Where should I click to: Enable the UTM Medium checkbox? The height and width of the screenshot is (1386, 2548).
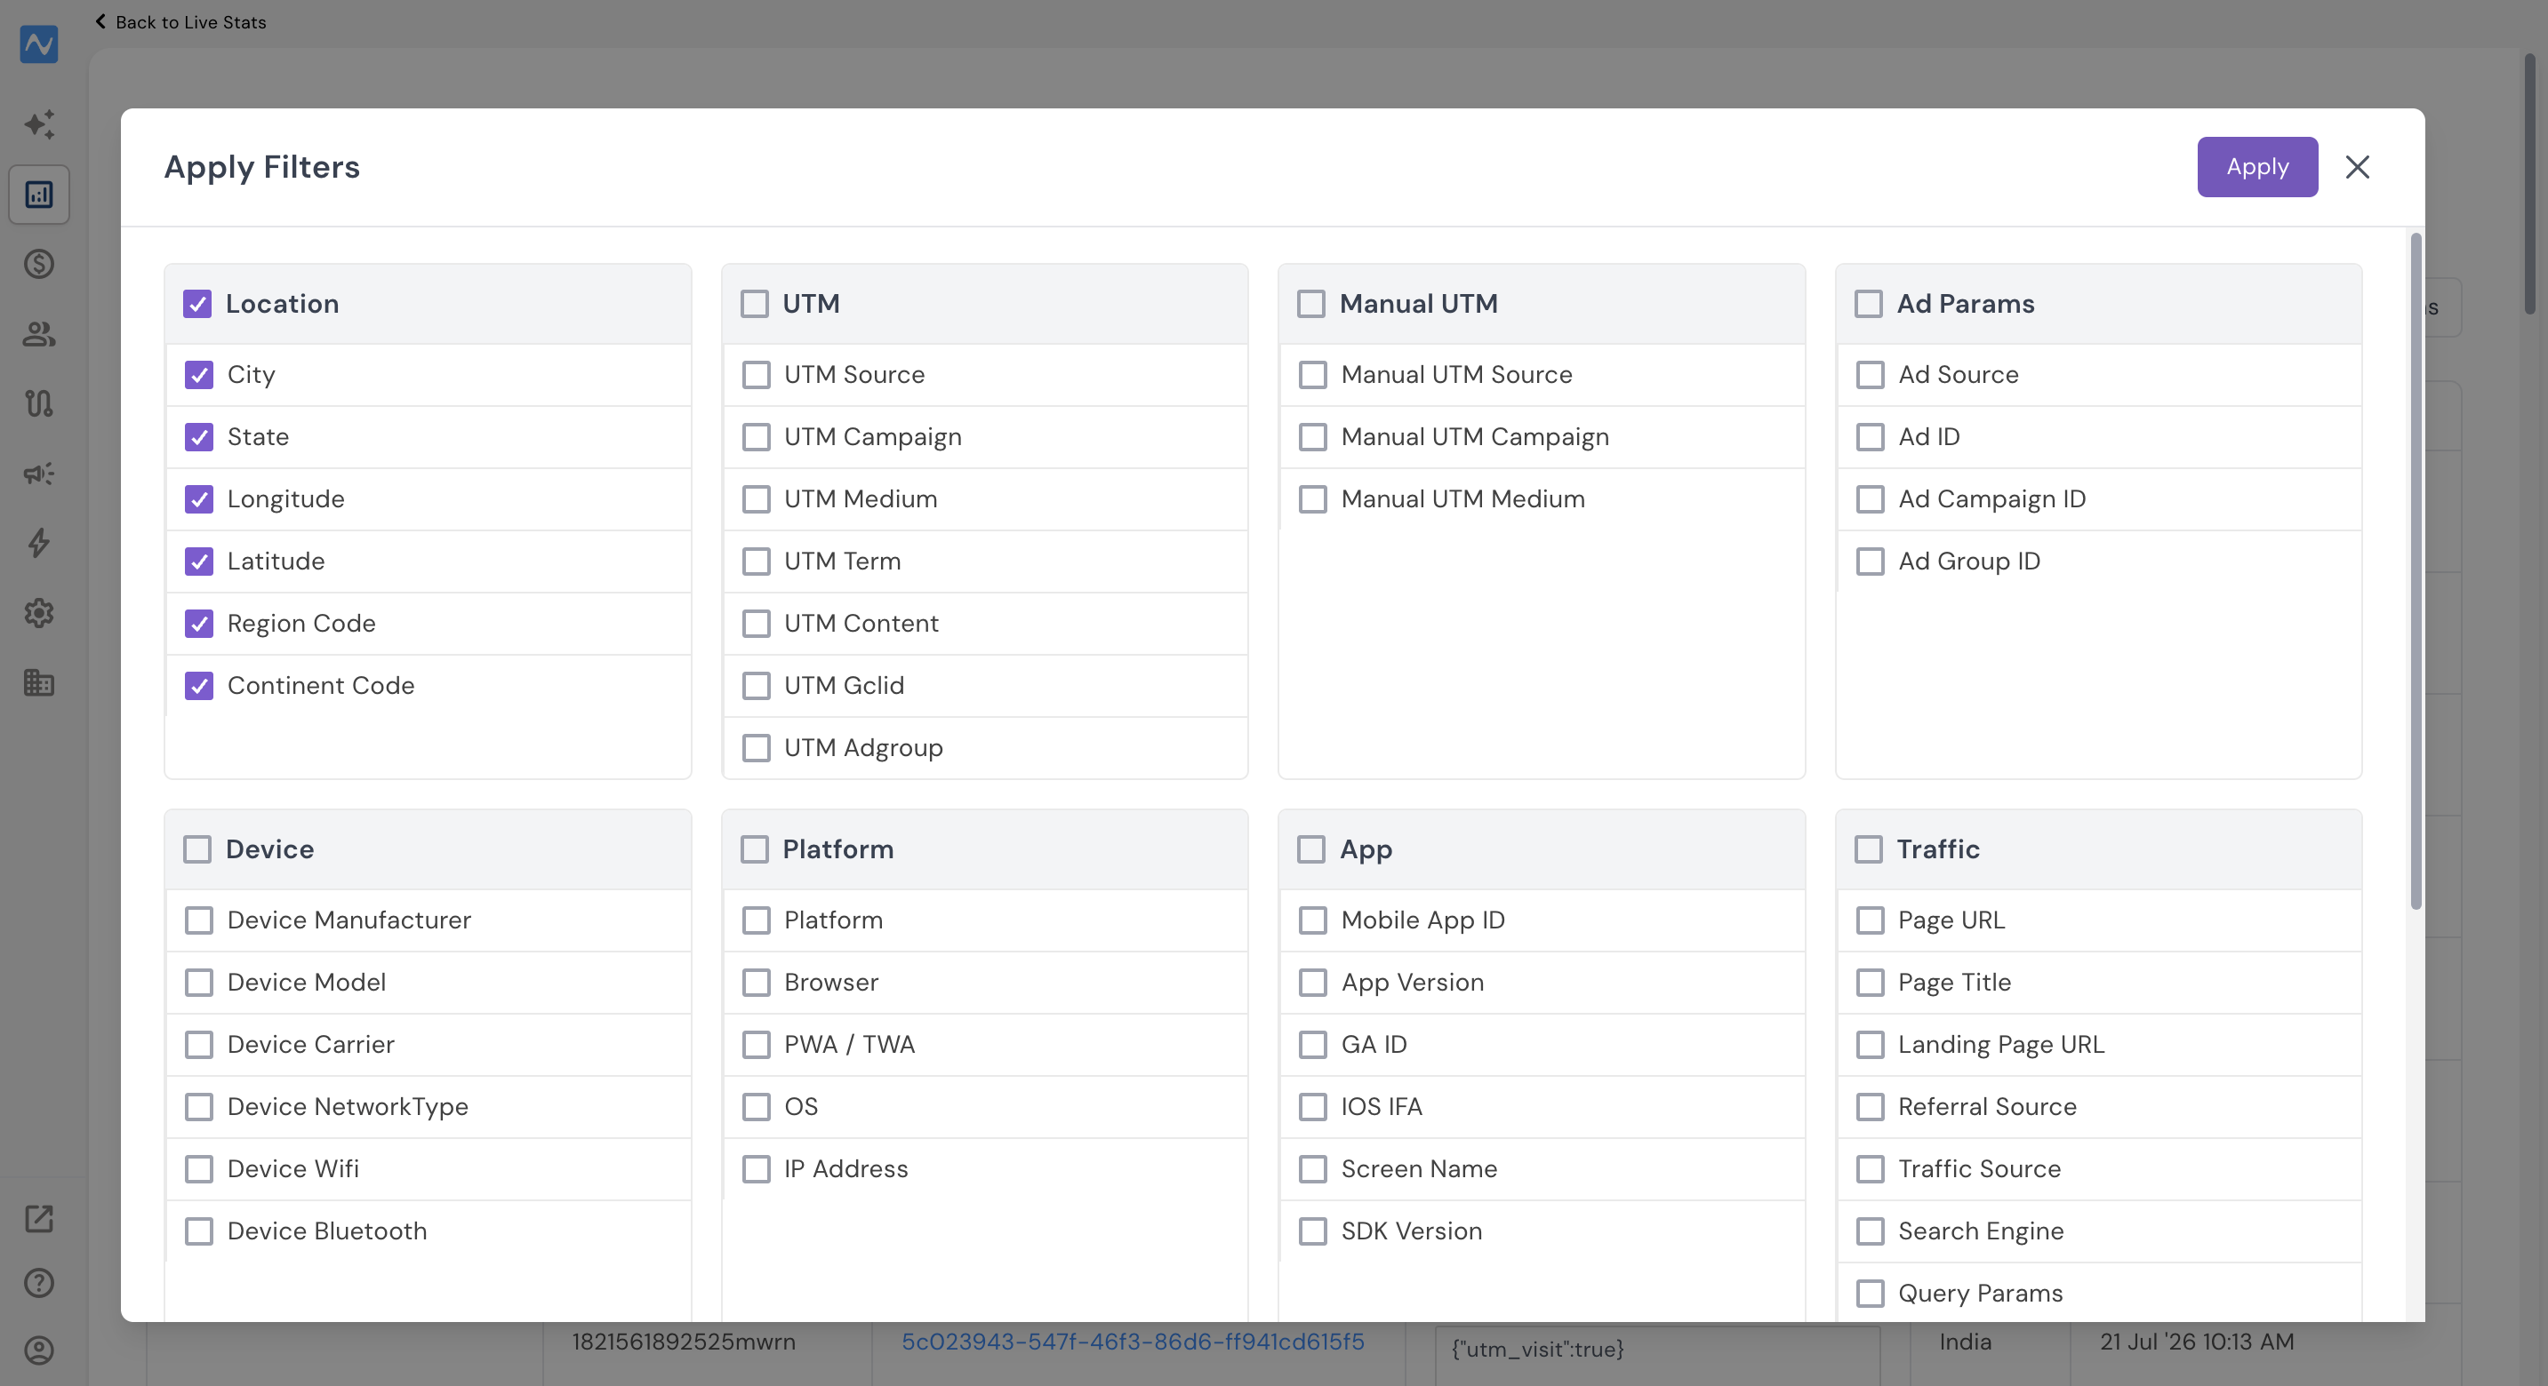[757, 499]
